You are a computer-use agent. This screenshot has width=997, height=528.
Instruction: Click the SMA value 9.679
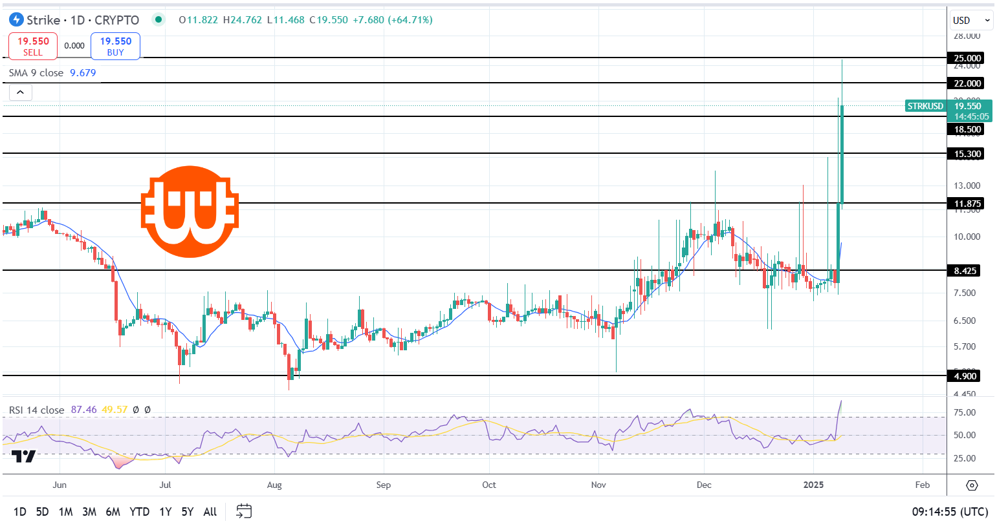[83, 73]
